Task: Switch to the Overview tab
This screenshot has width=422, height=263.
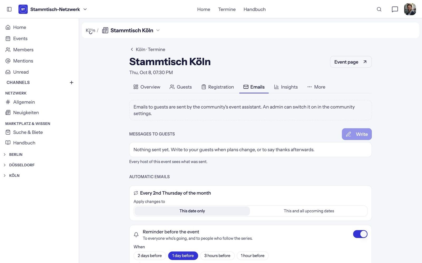Action: (x=147, y=87)
